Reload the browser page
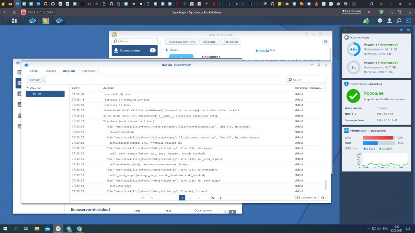Screen dimensions: 415x233 click(15, 12)
